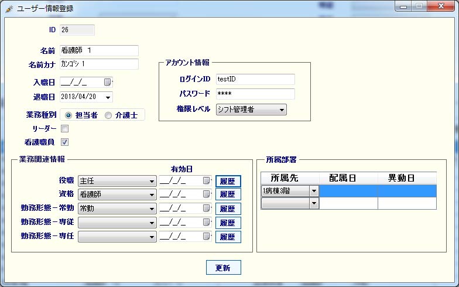
Task: Expand the 所属先 dropdown showing 1病棟3階
Action: [x=314, y=190]
